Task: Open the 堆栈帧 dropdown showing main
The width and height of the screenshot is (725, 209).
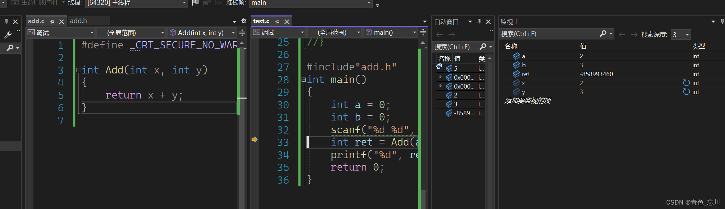Action: pos(311,3)
